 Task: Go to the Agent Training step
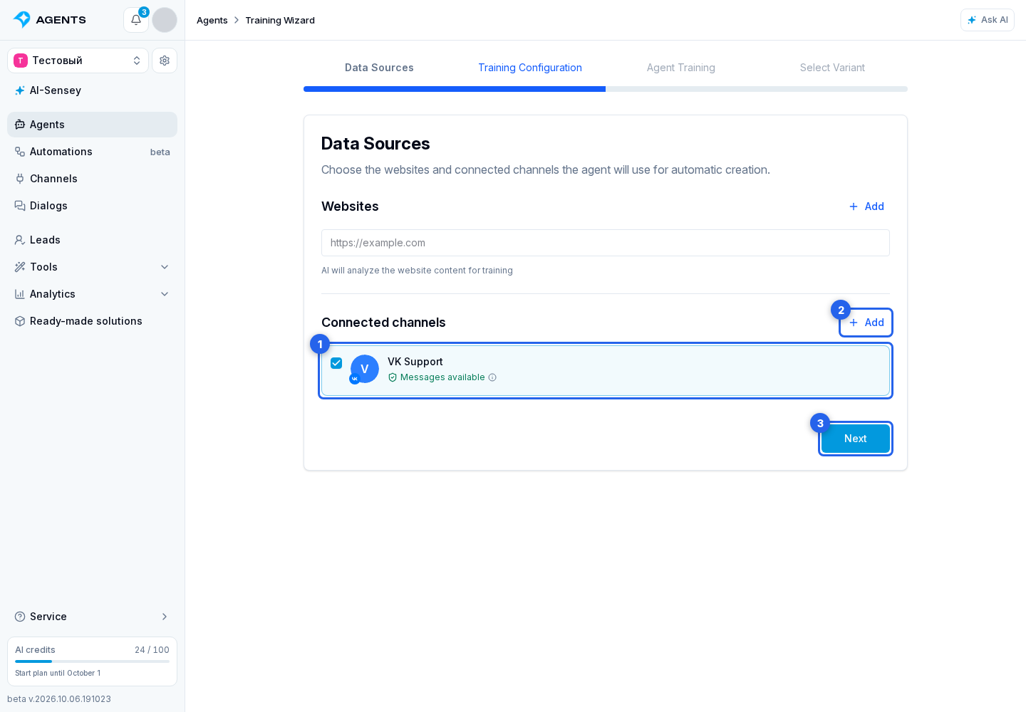[x=681, y=68]
